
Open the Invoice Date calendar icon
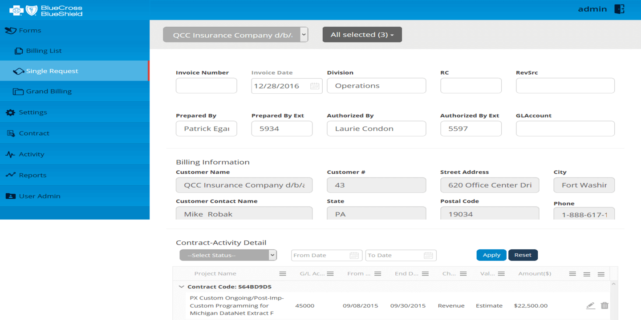pyautogui.click(x=315, y=86)
